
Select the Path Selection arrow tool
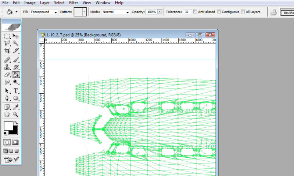pyautogui.click(x=7, y=91)
